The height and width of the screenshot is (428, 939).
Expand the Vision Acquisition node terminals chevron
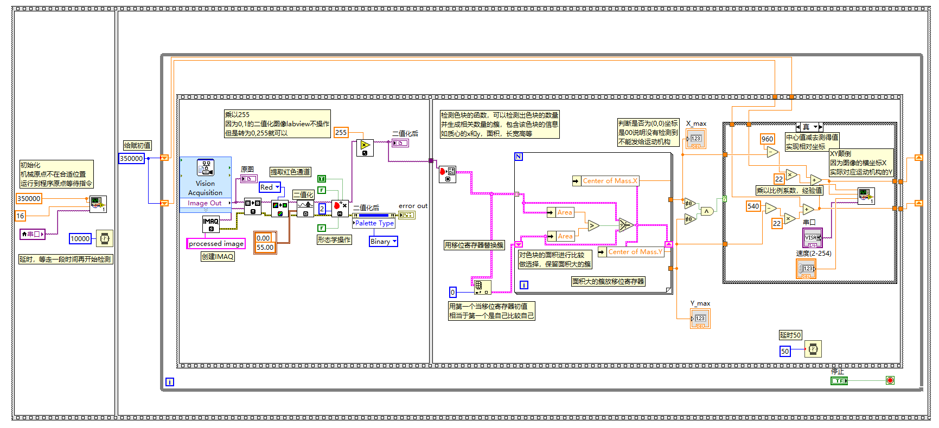(x=206, y=210)
